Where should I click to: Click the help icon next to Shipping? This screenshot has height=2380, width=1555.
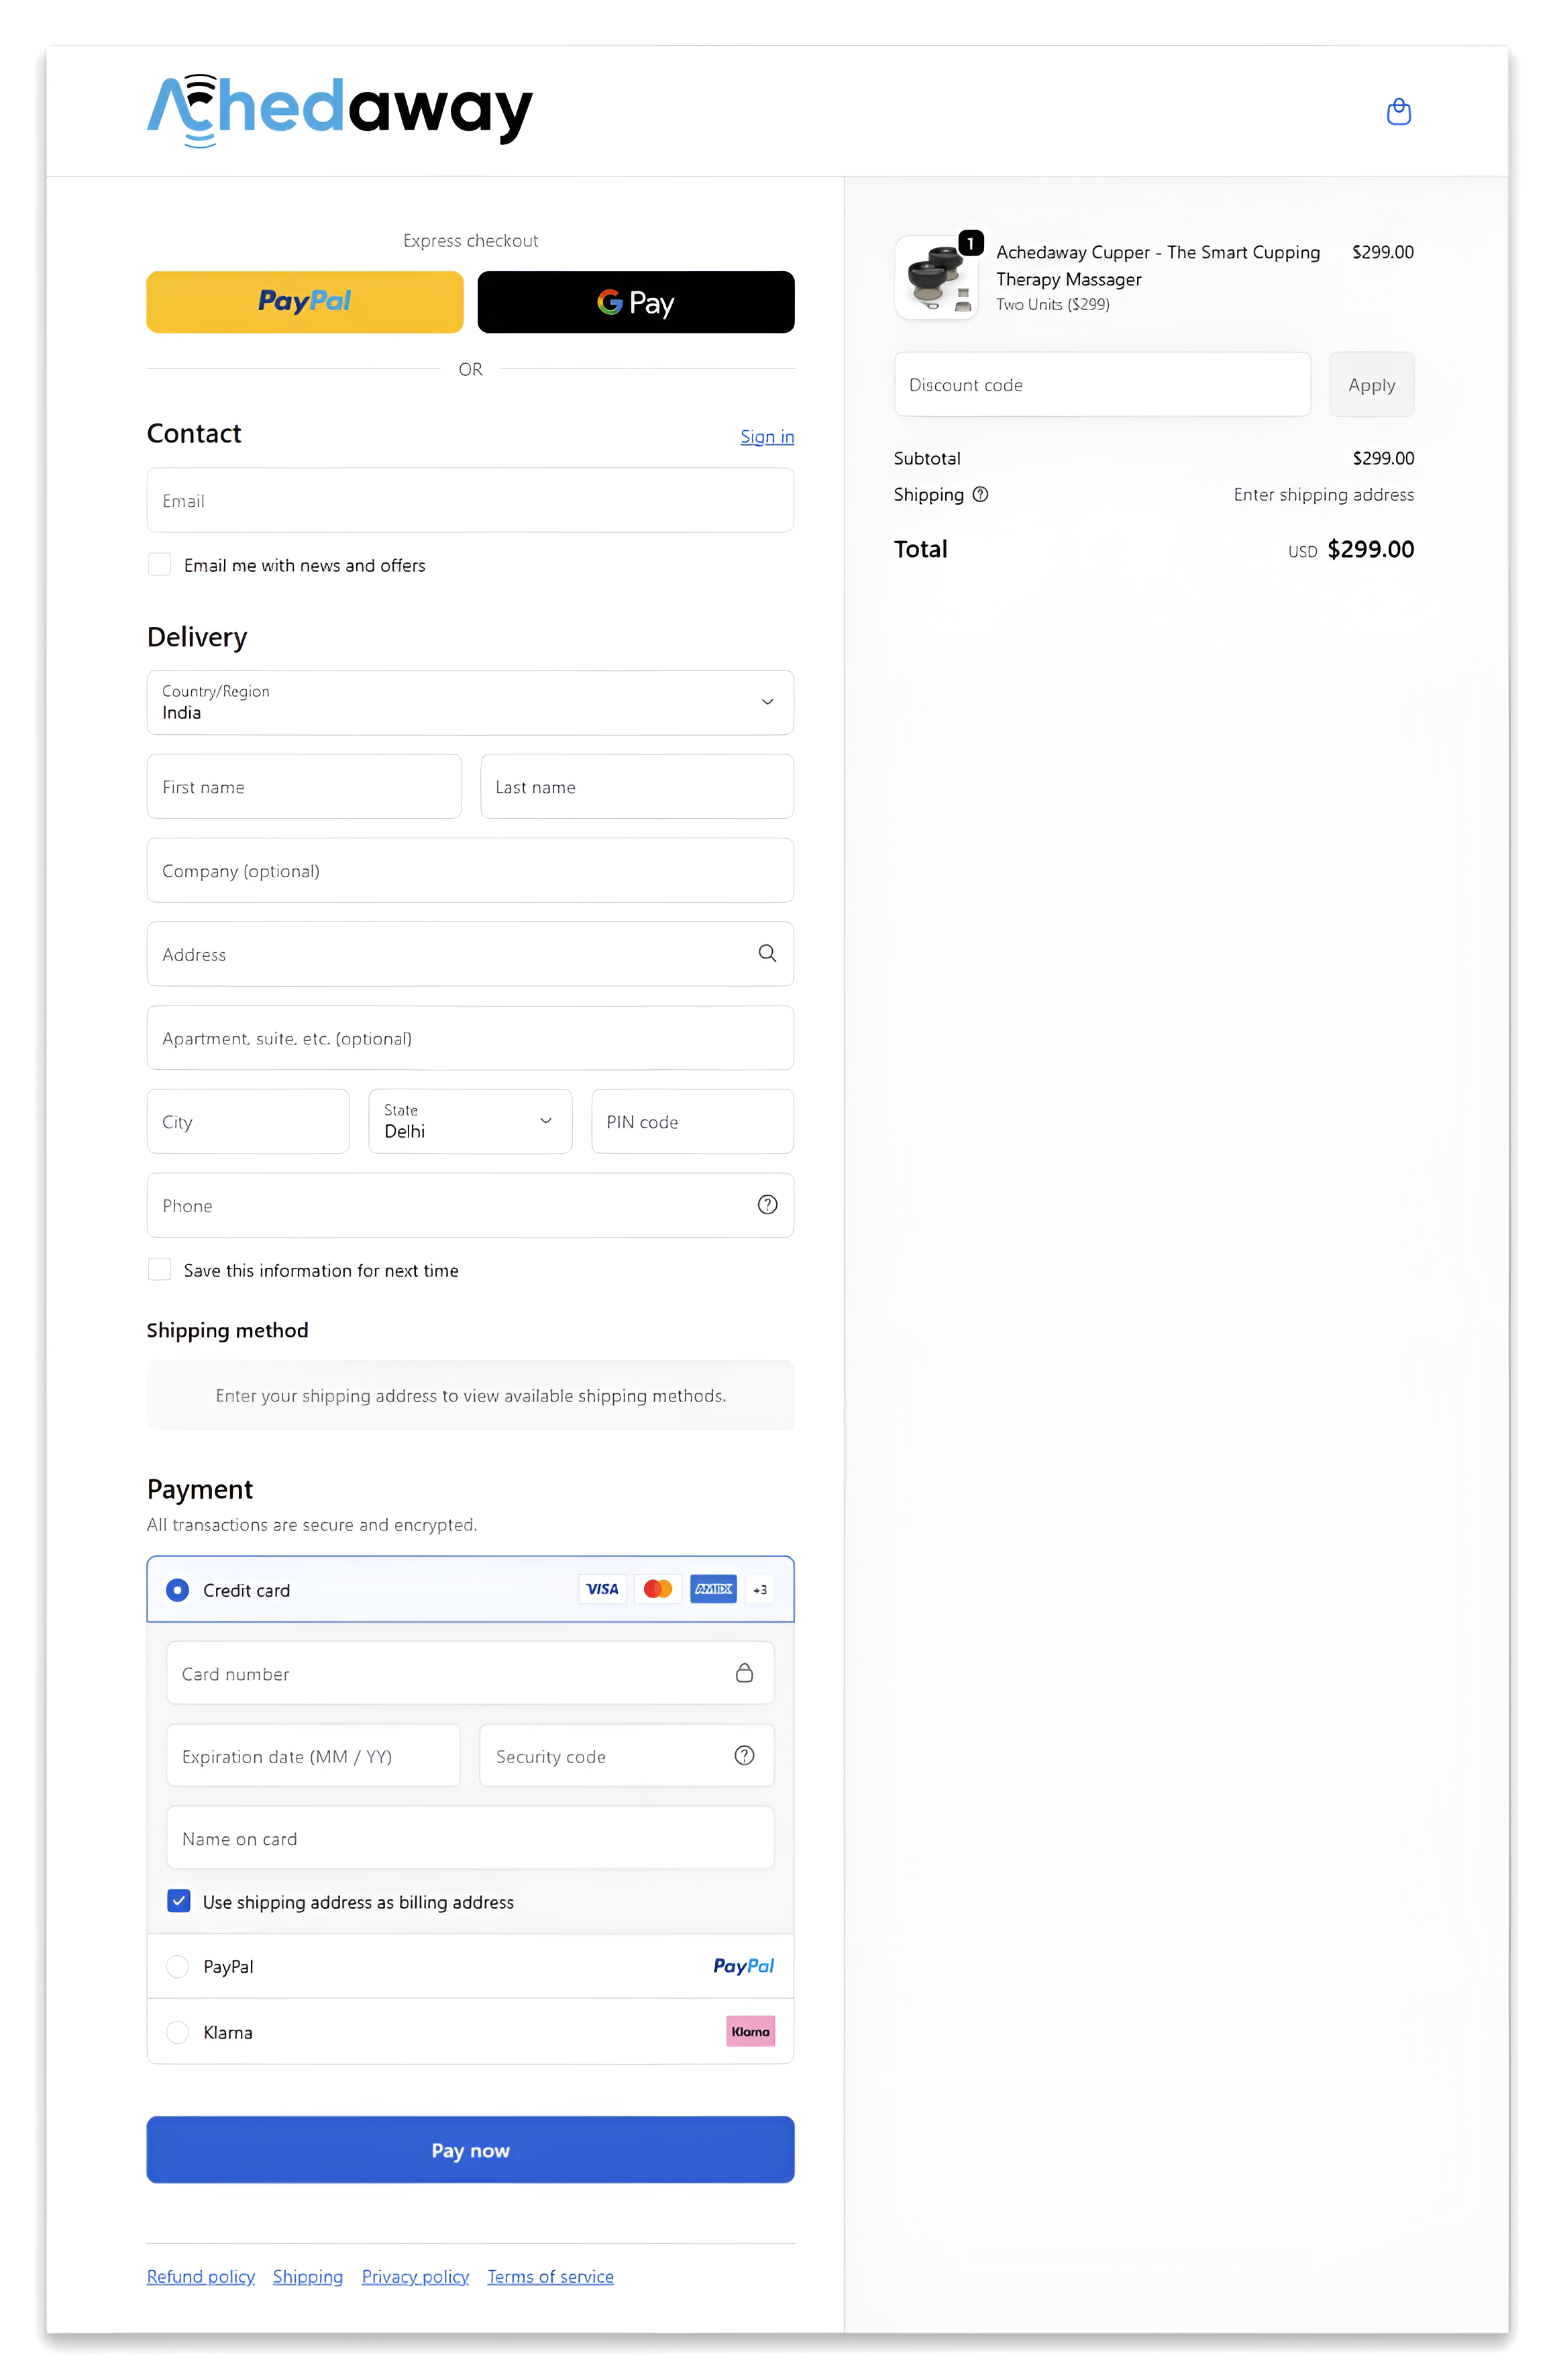(980, 494)
